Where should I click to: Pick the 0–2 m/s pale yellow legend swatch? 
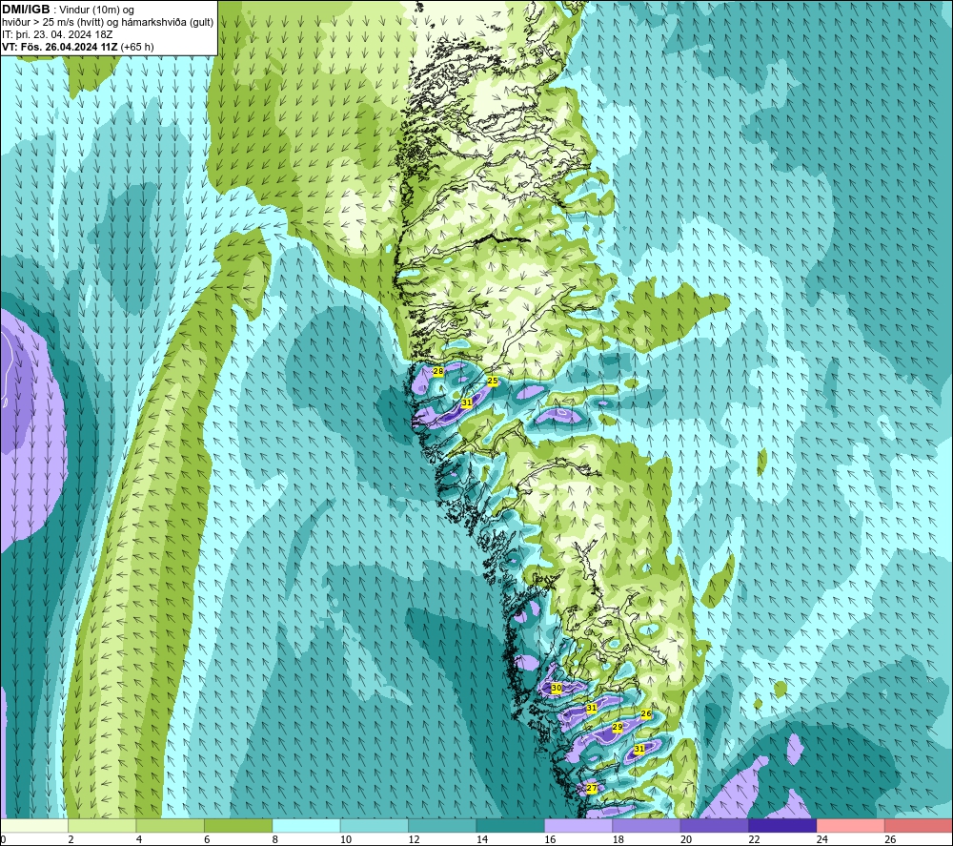[34, 825]
